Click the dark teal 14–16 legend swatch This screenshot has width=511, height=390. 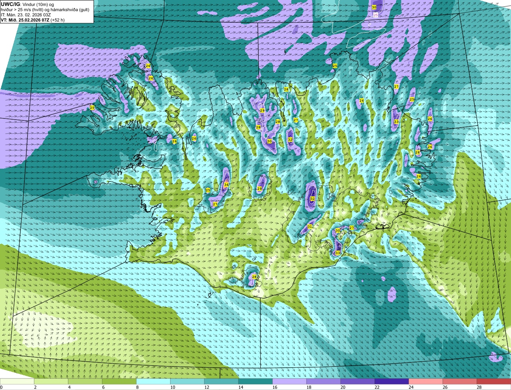click(255, 381)
